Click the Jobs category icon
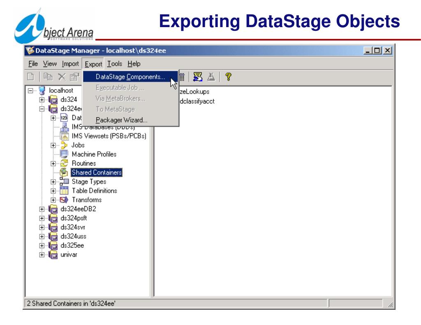Viewport: 421px width, 325px height. click(x=64, y=145)
